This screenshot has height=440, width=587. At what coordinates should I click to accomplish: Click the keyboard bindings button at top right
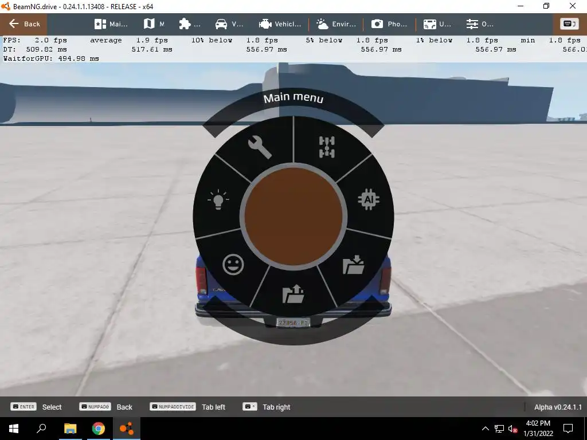pos(569,24)
